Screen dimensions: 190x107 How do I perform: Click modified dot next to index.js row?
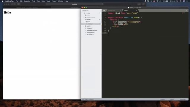100,24
